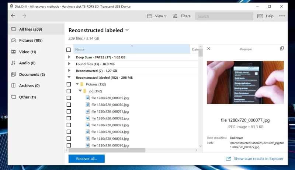Viewport: 295px width, 170px height.
Task: Check the box for file 1280x720_000074.jpg
Action: tap(69, 132)
